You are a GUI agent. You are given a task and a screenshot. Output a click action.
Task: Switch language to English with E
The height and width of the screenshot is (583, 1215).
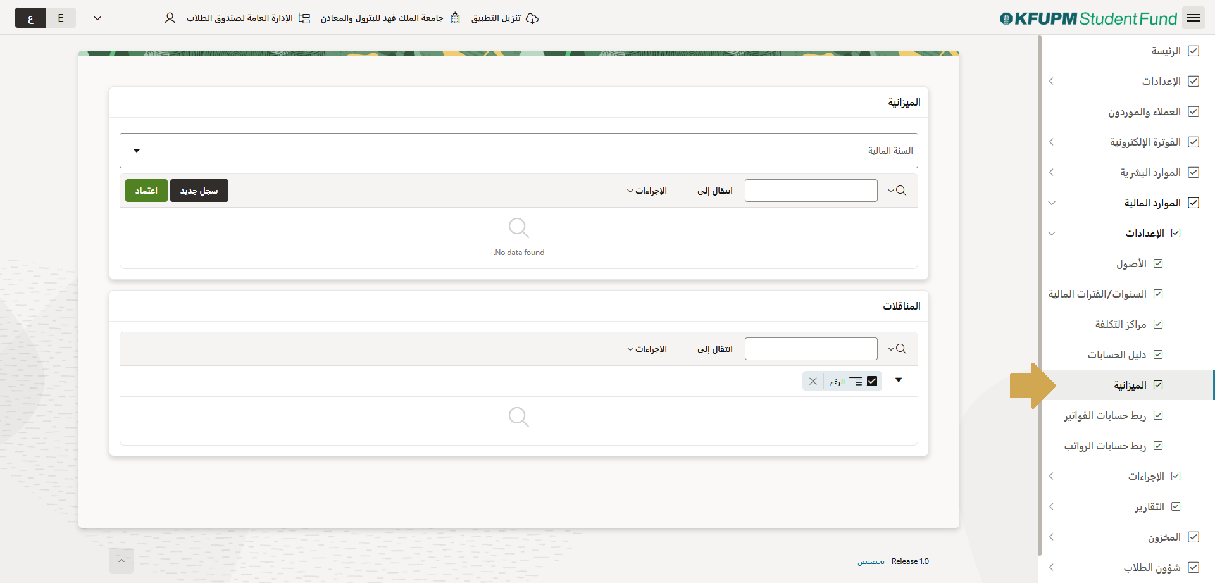click(x=61, y=18)
